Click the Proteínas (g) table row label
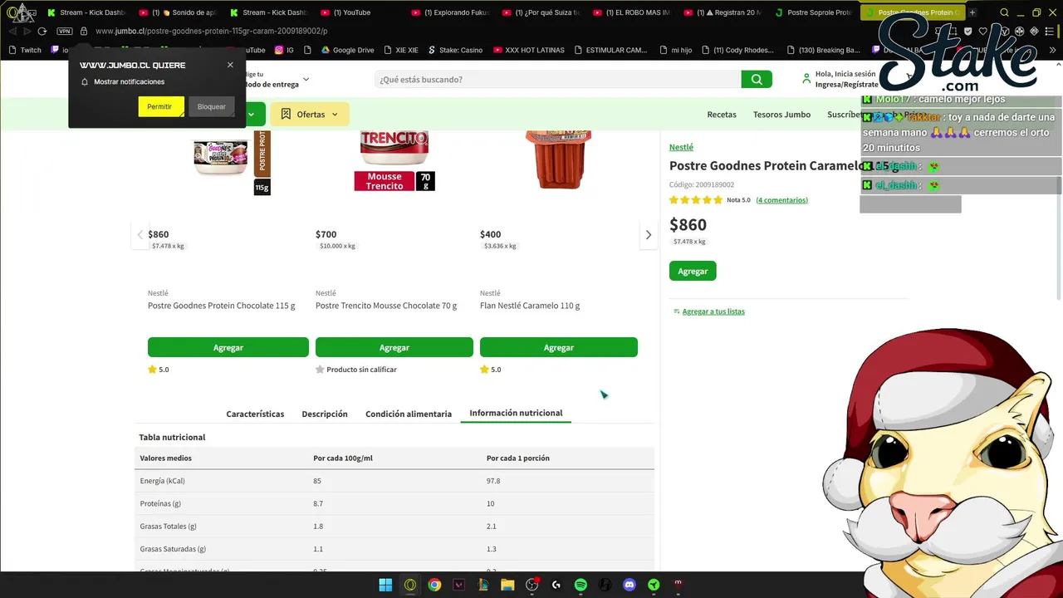Image resolution: width=1063 pixels, height=598 pixels. point(160,503)
